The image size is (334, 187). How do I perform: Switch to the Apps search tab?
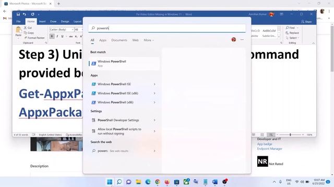tap(103, 40)
